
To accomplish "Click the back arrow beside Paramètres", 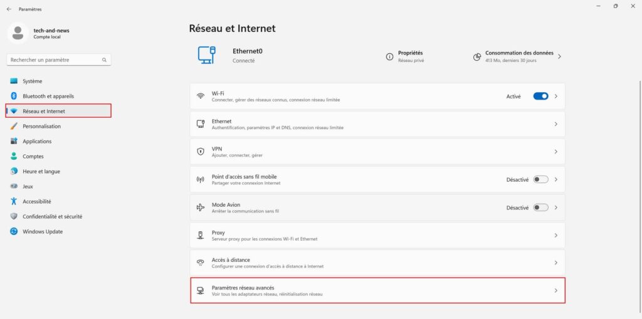I will [x=9, y=9].
